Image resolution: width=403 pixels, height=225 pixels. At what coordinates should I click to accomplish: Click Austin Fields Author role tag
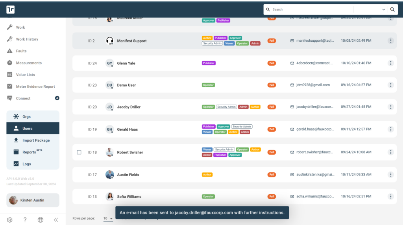pyautogui.click(x=207, y=174)
